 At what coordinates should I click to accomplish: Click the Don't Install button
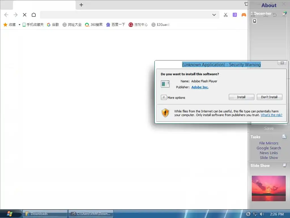pyautogui.click(x=269, y=97)
